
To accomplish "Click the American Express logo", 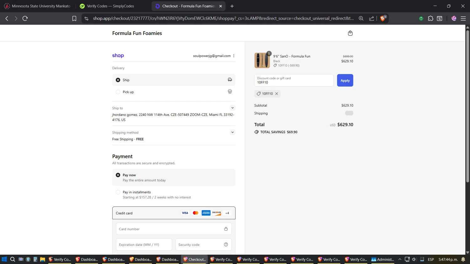I will tap(206, 213).
